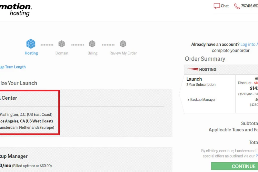
Task: Click the Order Summary heading
Action: pyautogui.click(x=205, y=59)
